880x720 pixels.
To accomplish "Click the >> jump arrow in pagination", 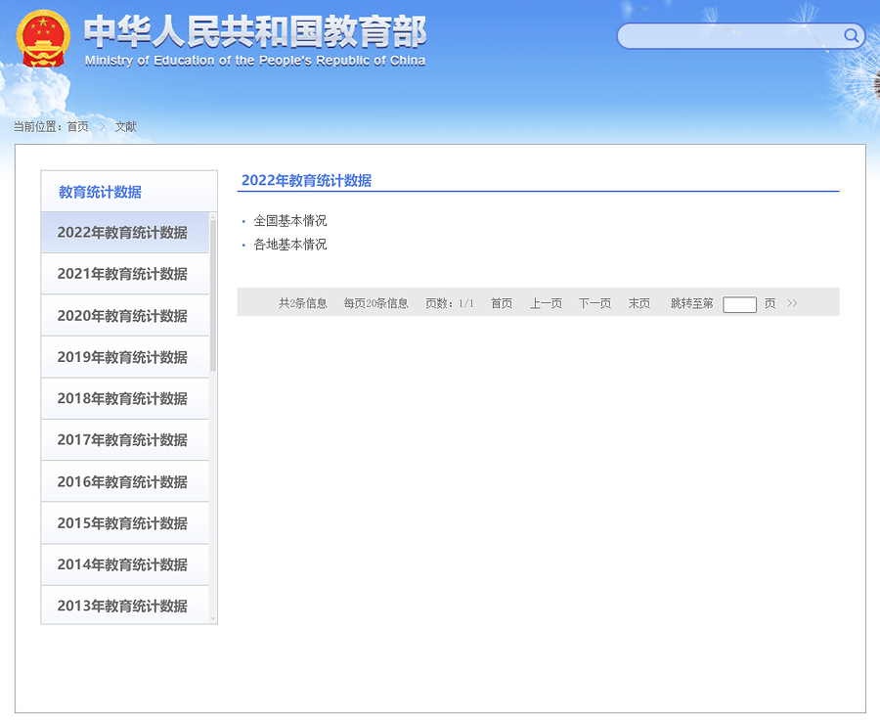I will [x=792, y=303].
